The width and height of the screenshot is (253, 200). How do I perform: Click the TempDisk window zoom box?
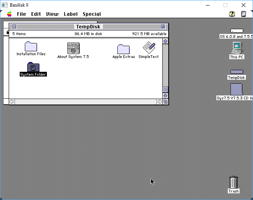point(163,27)
